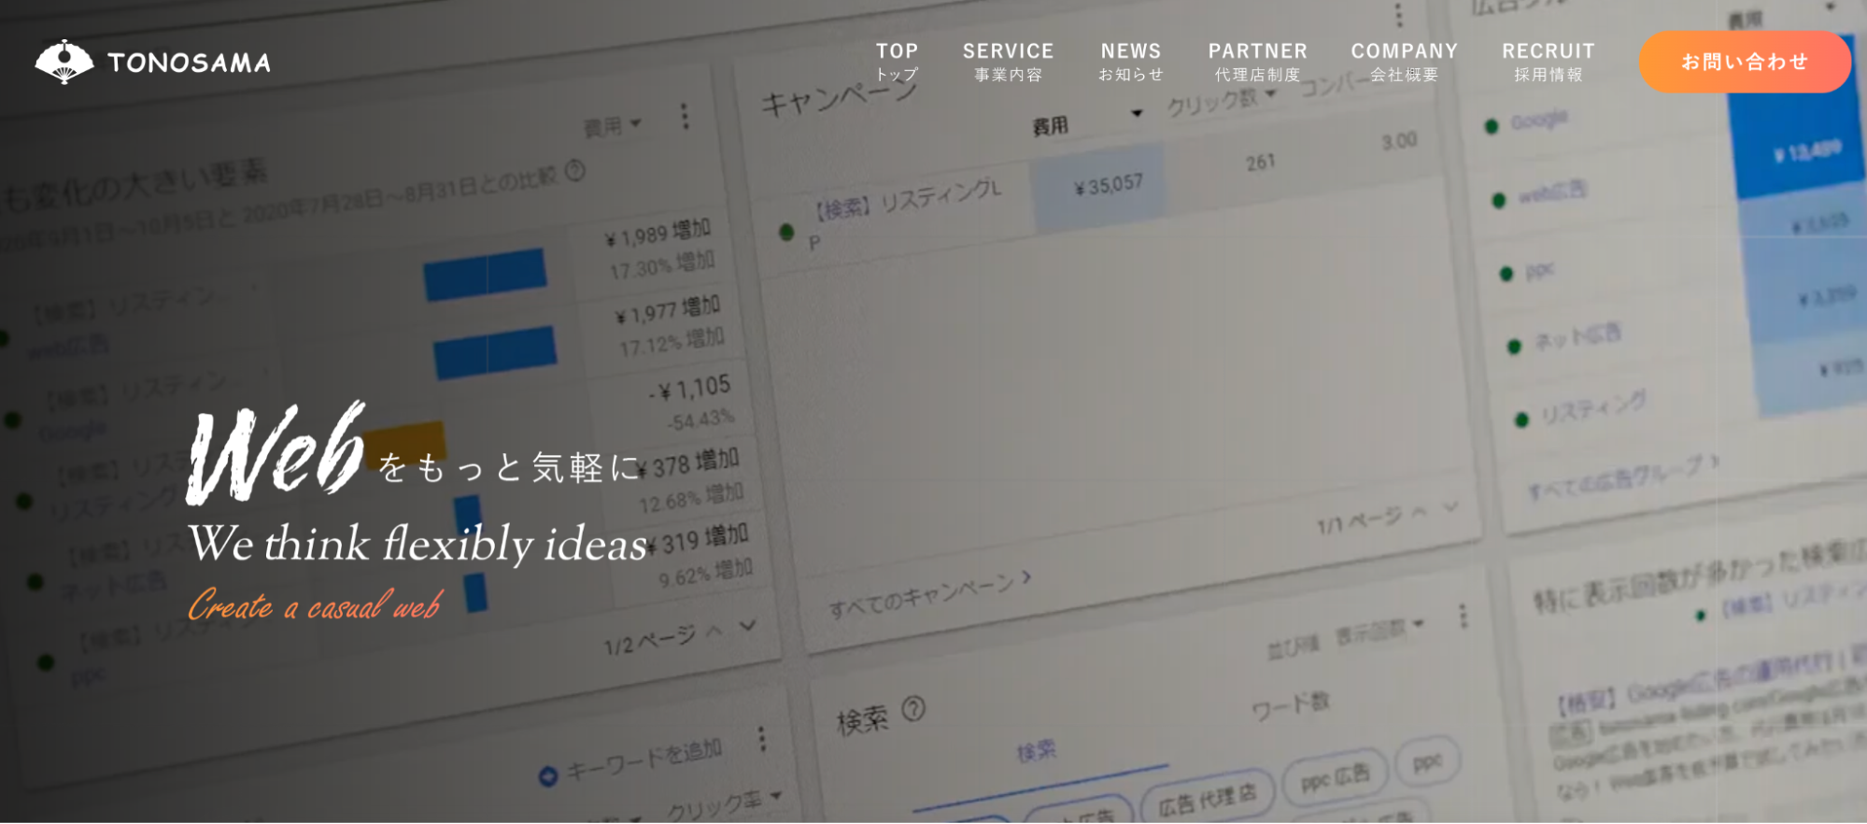Click the TONOSAMA wordmark text
Image resolution: width=1867 pixels, height=824 pixels.
(189, 63)
